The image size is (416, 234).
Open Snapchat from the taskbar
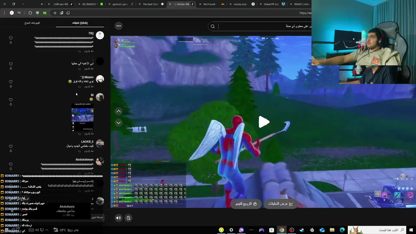221,230
